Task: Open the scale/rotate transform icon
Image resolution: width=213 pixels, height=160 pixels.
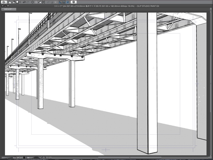Action: pyautogui.click(x=44, y=2)
